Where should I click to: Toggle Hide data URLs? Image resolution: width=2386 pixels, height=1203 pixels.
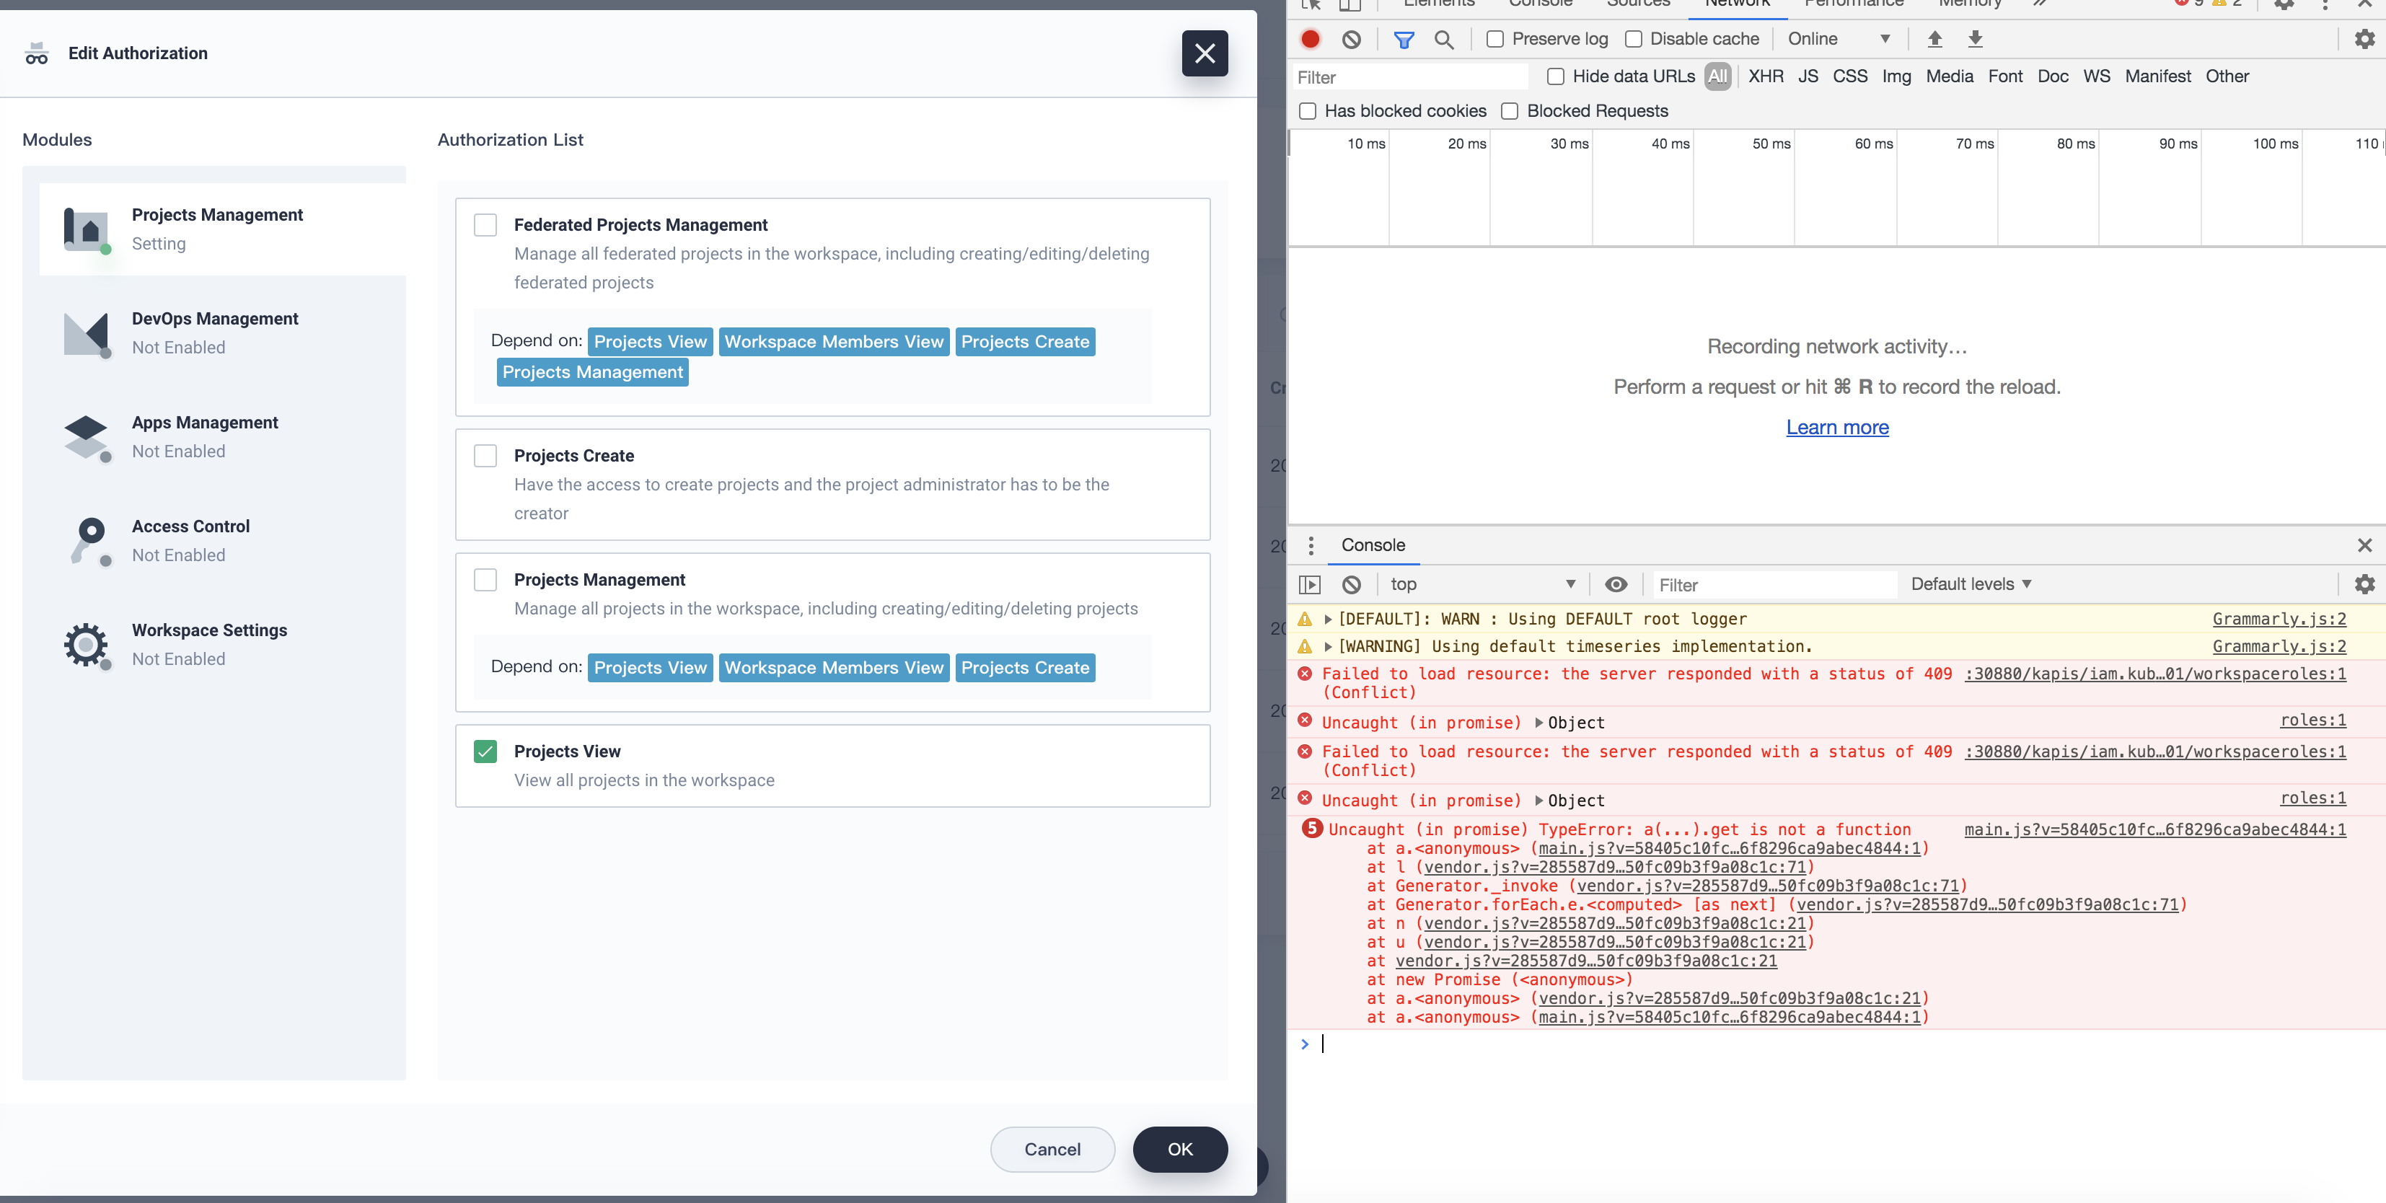[x=1555, y=77]
